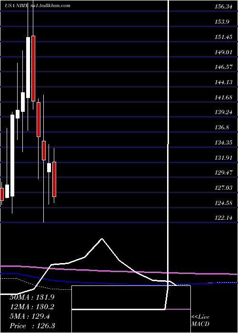The height and width of the screenshot is (333, 238).
Task: Click the 129.47 price axis label
Action: tap(223, 173)
